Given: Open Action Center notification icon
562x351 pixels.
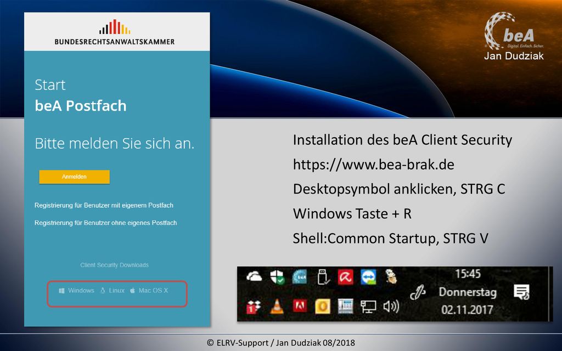Looking at the screenshot, I should click(x=521, y=292).
